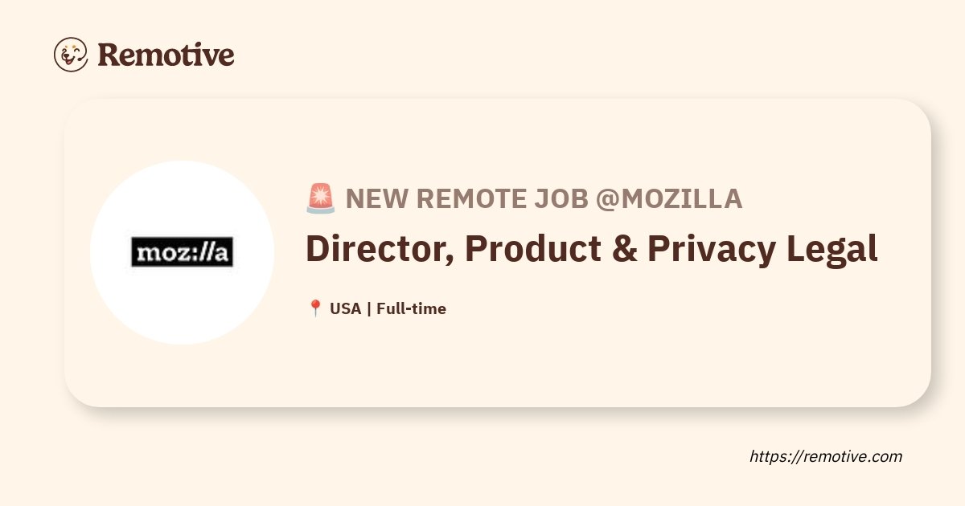965x506 pixels.
Task: Open the https://remotive.com link
Action: click(826, 456)
